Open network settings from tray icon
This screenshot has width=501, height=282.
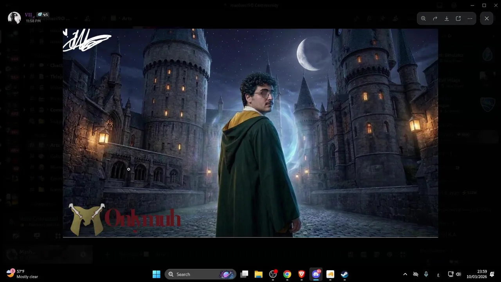(451, 274)
